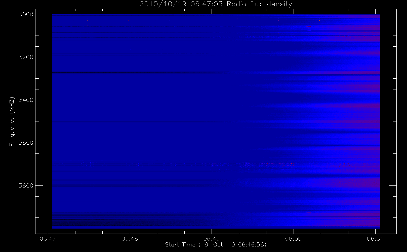
Task: Click the plot title '2010/10/19 06:47:03 Radio flux density'
Action: click(216, 4)
